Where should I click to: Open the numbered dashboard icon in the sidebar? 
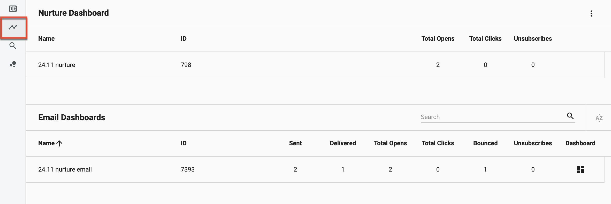coord(13,8)
